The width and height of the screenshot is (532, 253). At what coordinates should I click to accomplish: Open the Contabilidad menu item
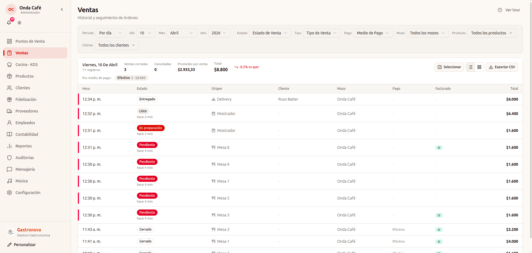[27, 134]
